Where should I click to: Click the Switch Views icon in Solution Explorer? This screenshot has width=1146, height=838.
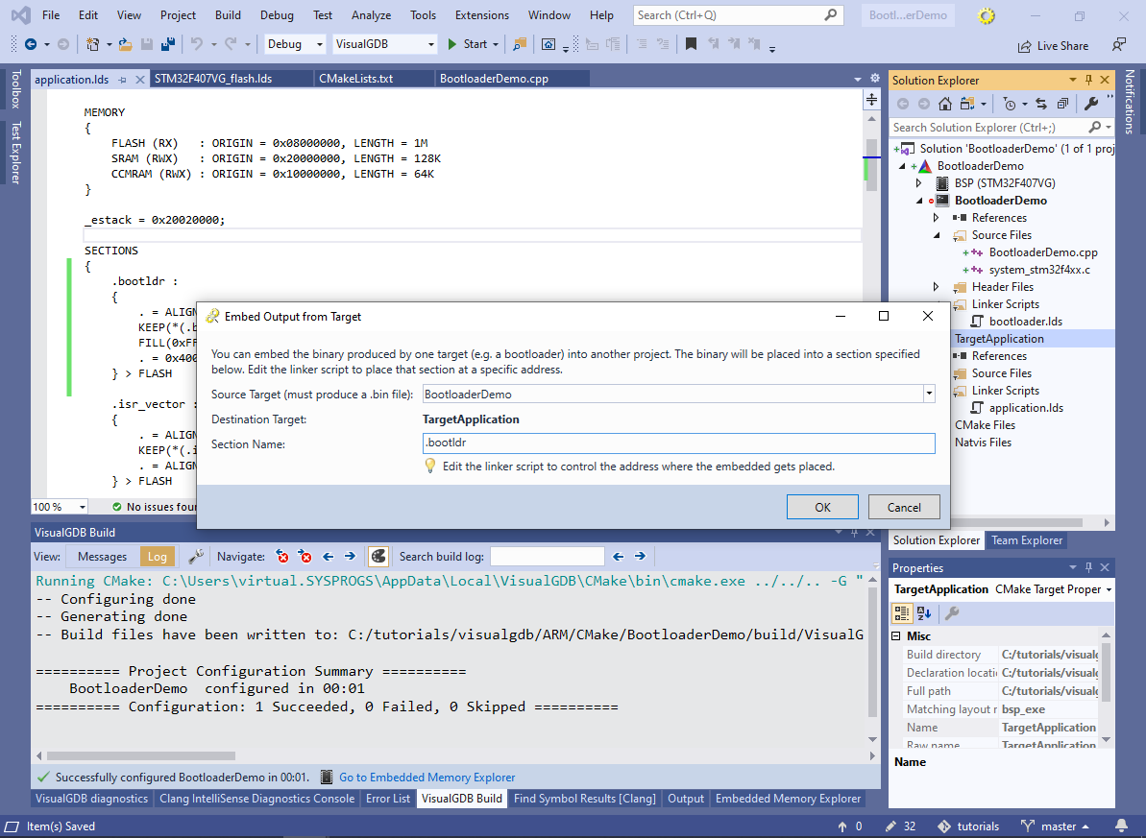(967, 104)
